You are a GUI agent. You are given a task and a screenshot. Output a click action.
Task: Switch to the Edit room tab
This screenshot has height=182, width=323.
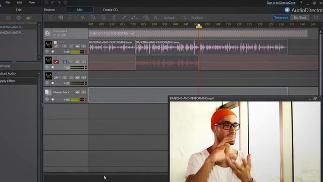coord(19,10)
